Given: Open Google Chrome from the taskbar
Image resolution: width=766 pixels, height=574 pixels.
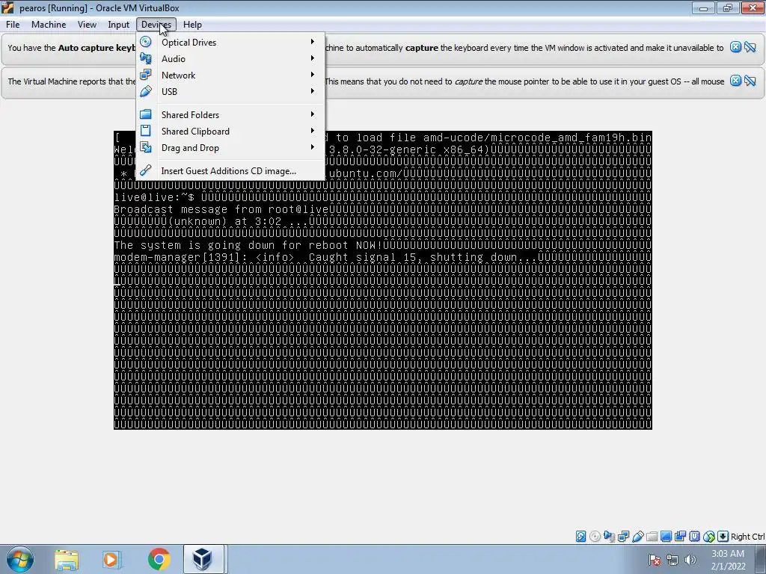Looking at the screenshot, I should pyautogui.click(x=159, y=559).
